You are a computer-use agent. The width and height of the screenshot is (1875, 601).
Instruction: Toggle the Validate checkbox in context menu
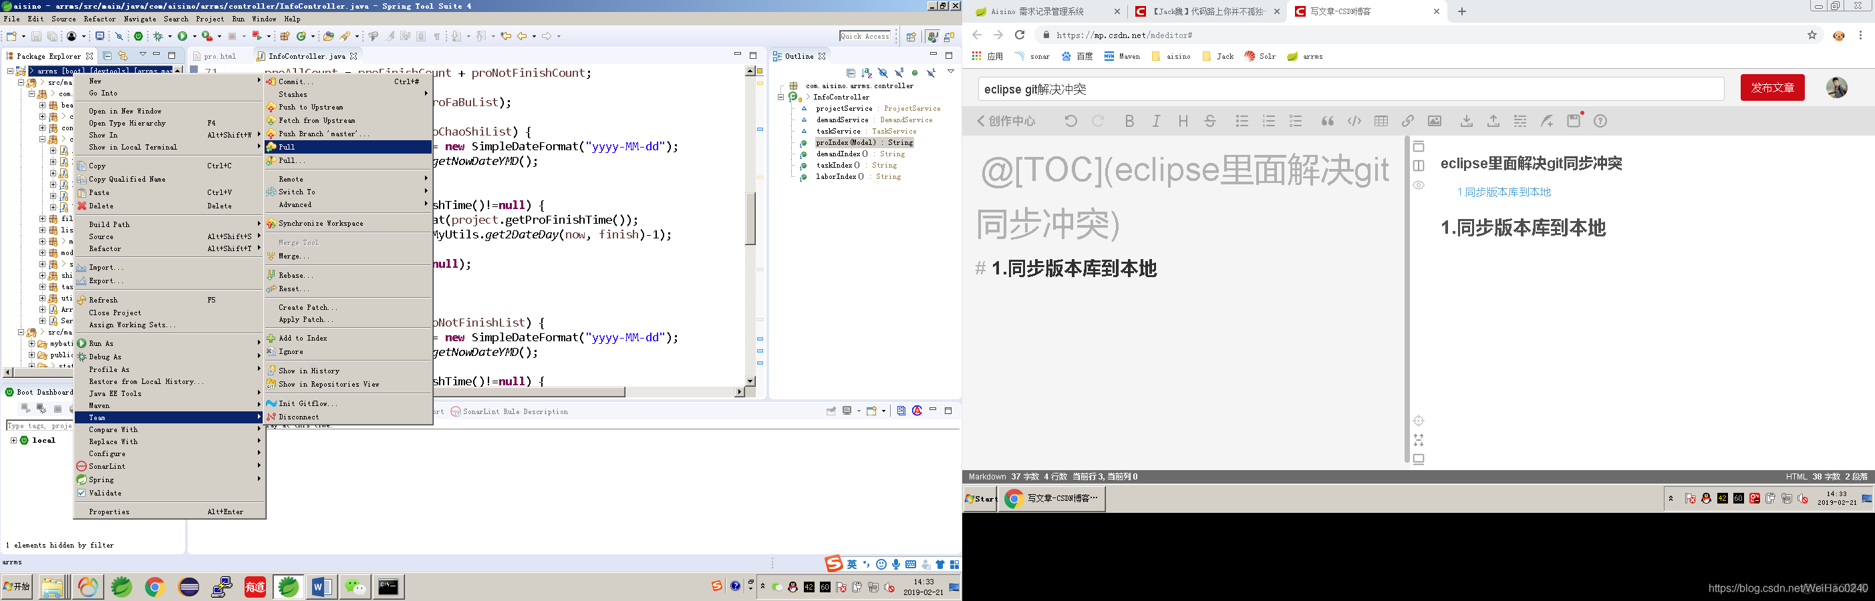point(82,493)
